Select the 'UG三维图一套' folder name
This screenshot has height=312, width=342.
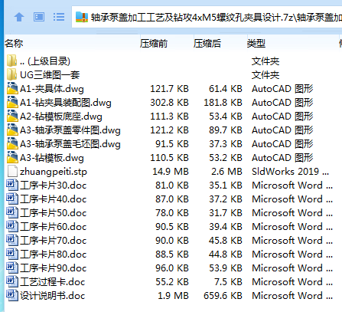[x=50, y=75]
